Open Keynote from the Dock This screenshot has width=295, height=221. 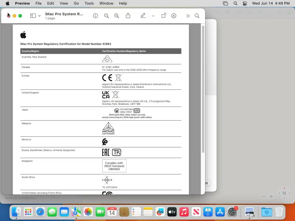tap(208, 212)
